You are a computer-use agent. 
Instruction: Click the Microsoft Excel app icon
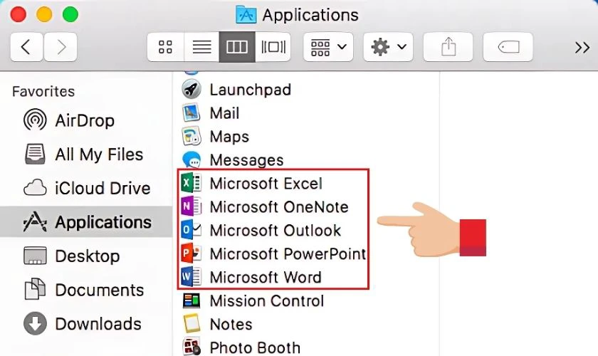point(192,184)
